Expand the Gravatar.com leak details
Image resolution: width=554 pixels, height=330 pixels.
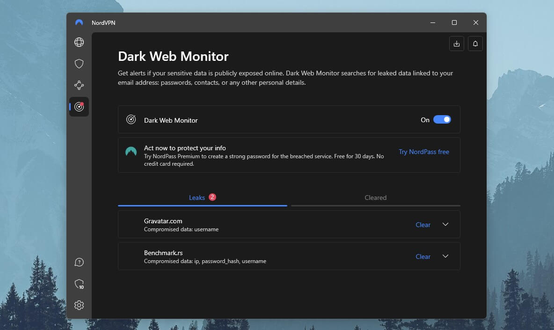[445, 224]
